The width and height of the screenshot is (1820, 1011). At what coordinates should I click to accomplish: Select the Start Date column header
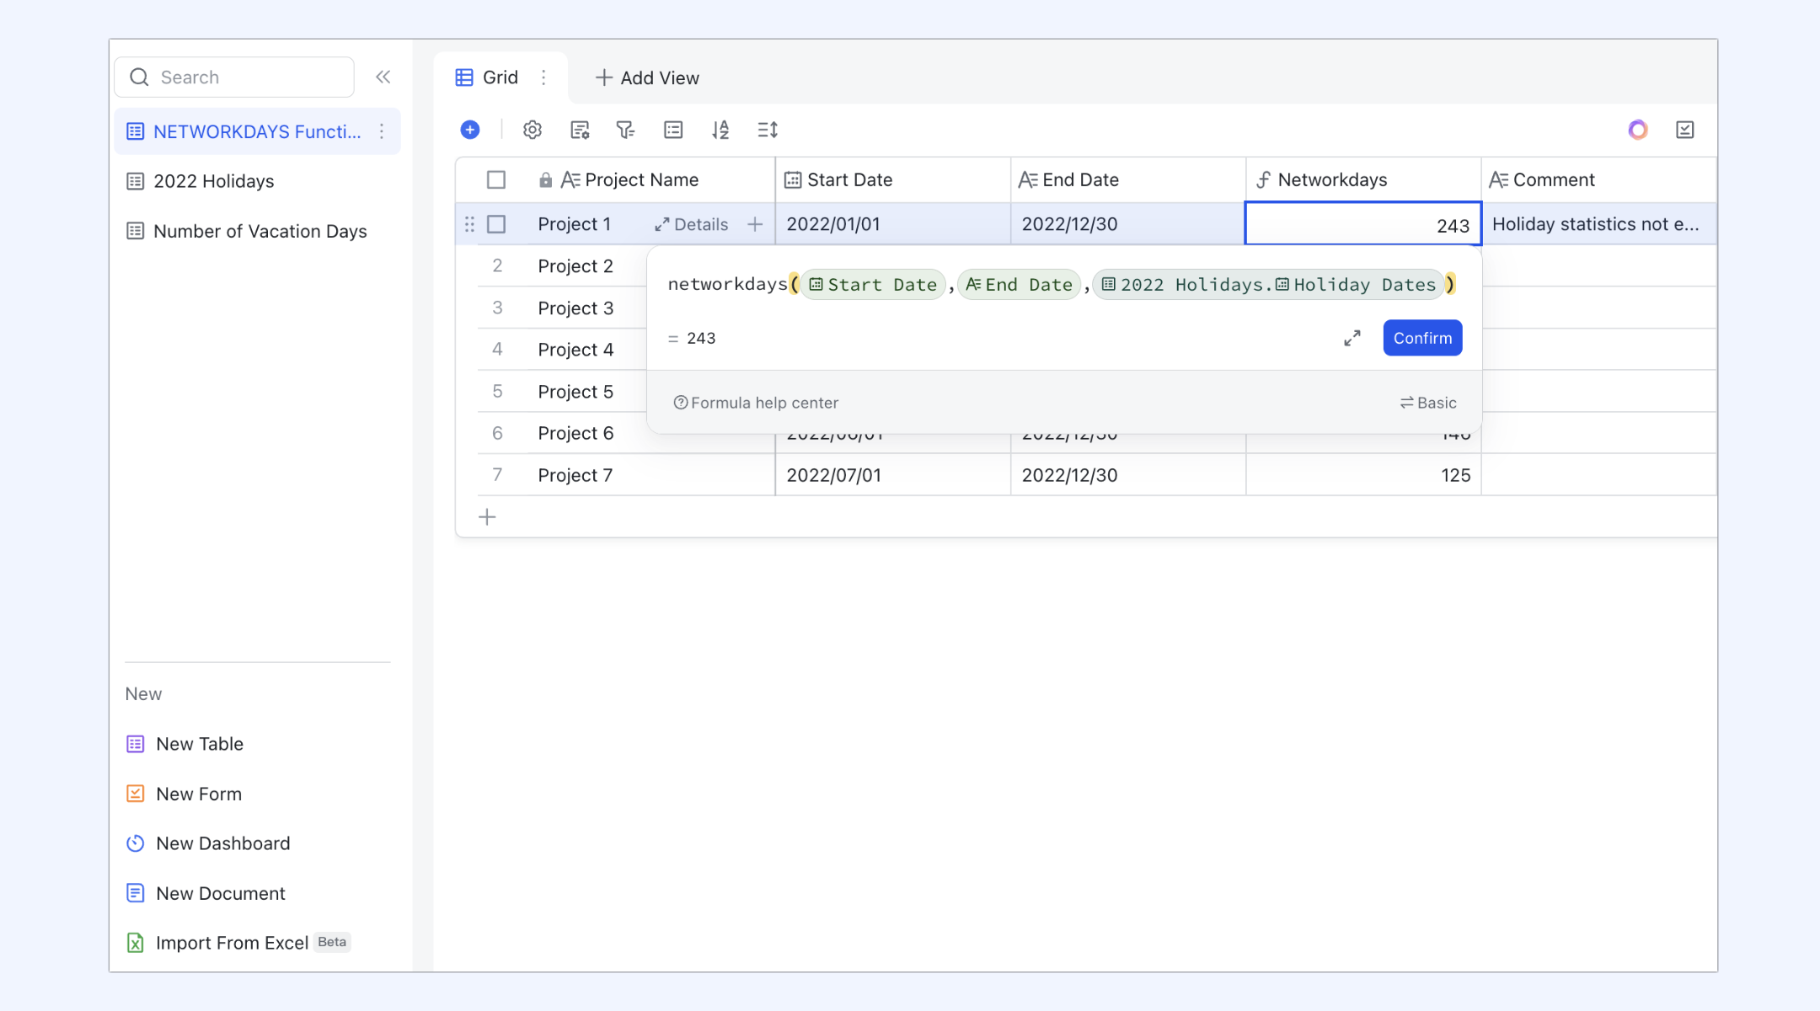(x=893, y=180)
